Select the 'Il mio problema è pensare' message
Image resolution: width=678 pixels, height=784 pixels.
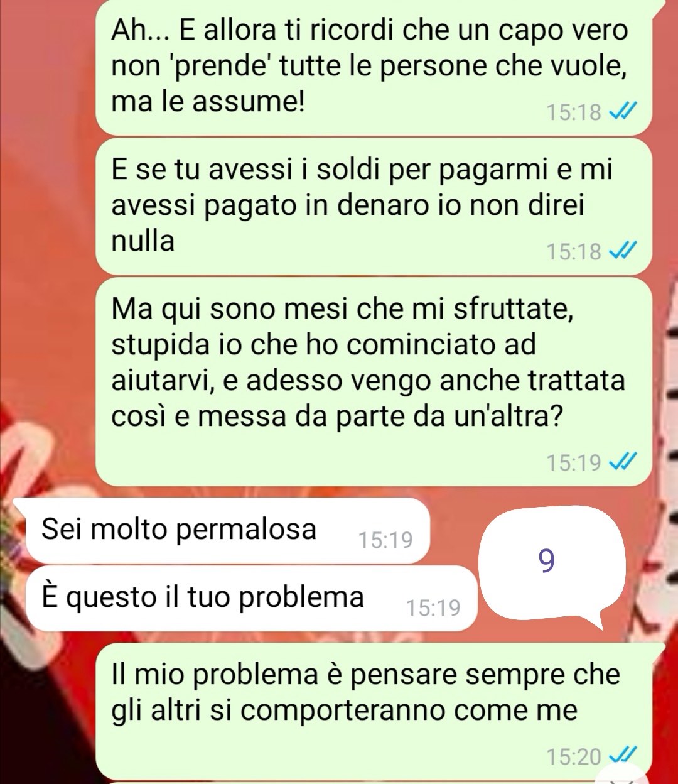pyautogui.click(x=373, y=711)
